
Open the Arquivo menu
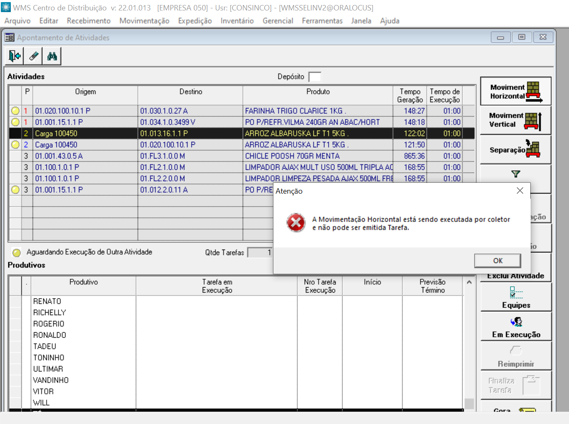tap(18, 21)
